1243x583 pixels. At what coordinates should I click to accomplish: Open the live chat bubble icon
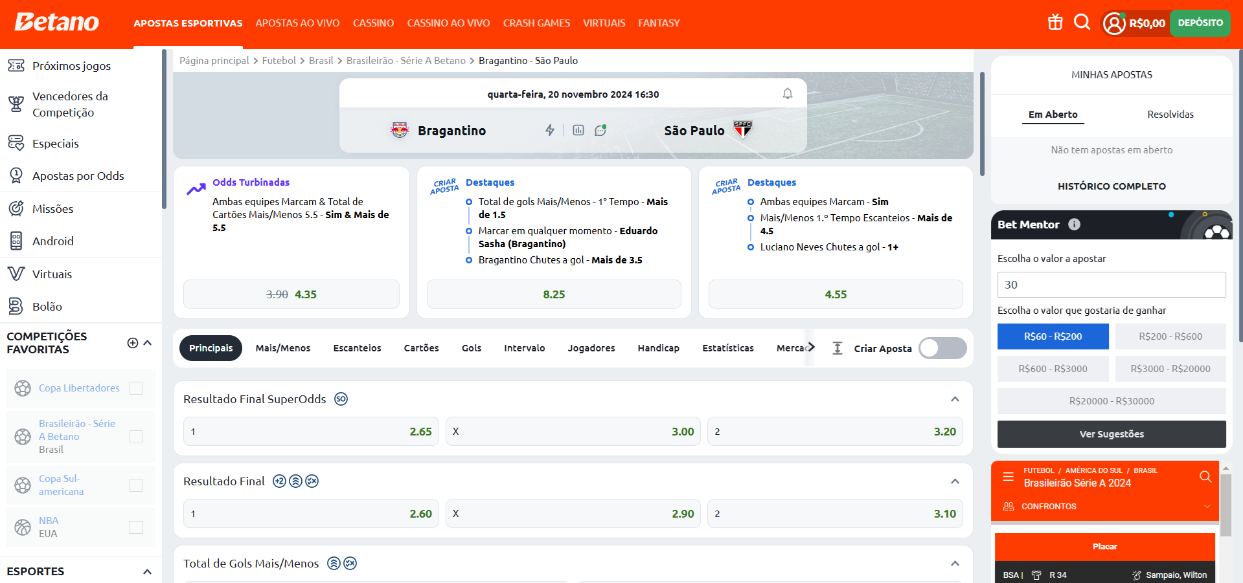600,130
